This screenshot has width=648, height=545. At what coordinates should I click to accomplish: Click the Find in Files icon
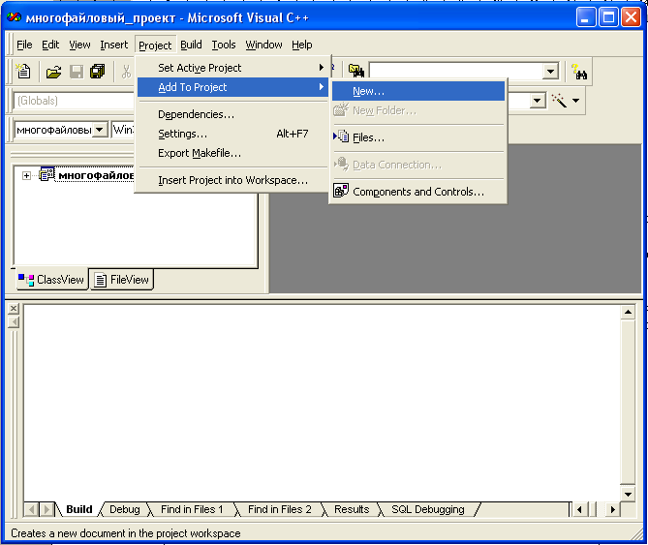(355, 71)
